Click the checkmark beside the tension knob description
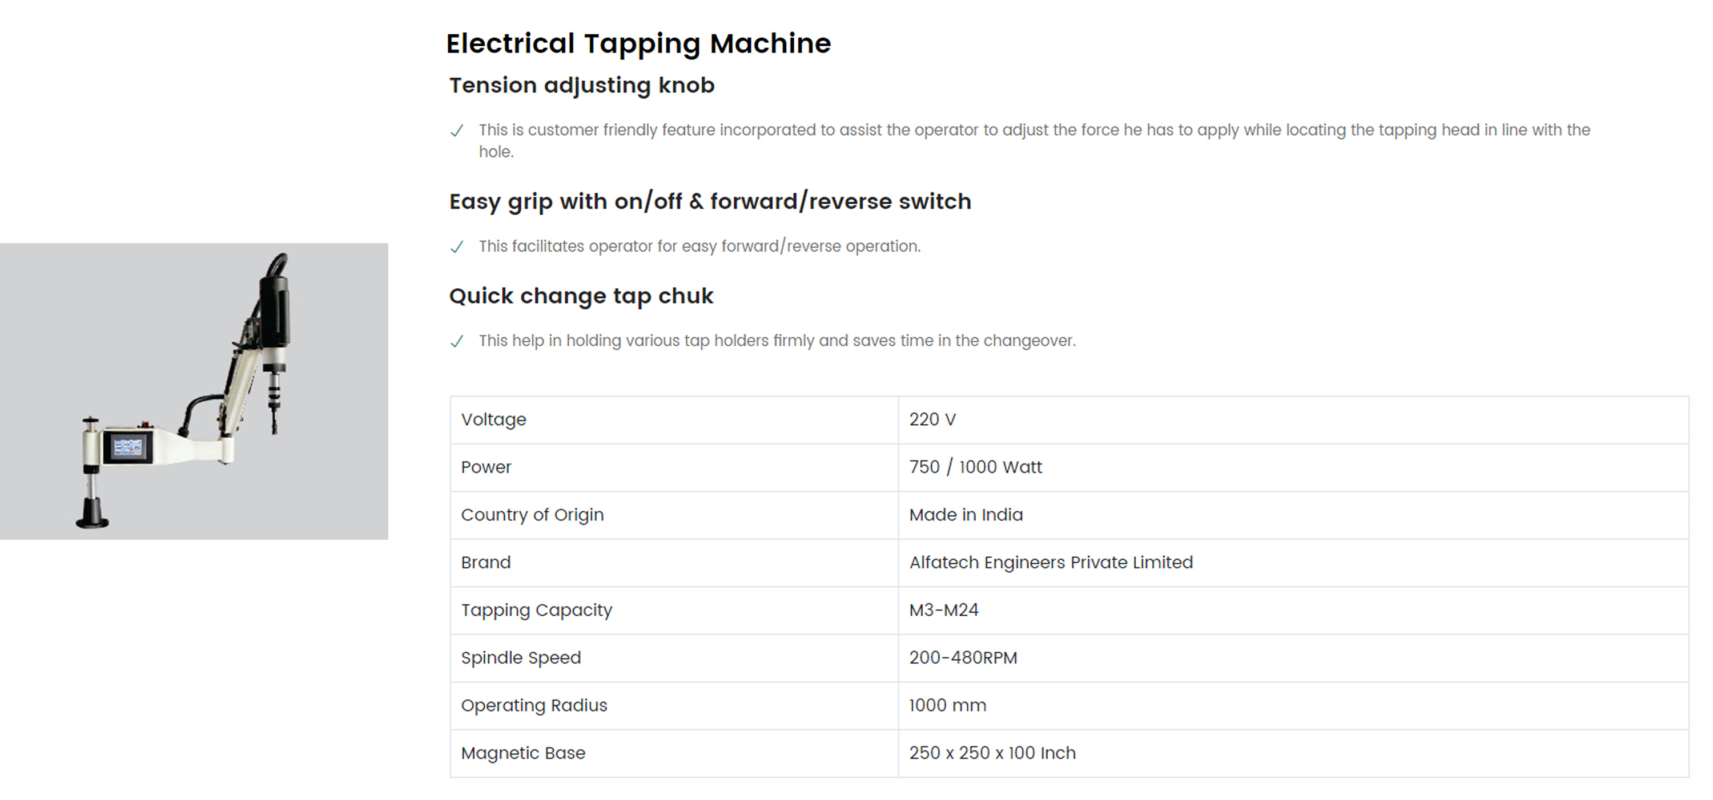The image size is (1713, 800). (457, 131)
